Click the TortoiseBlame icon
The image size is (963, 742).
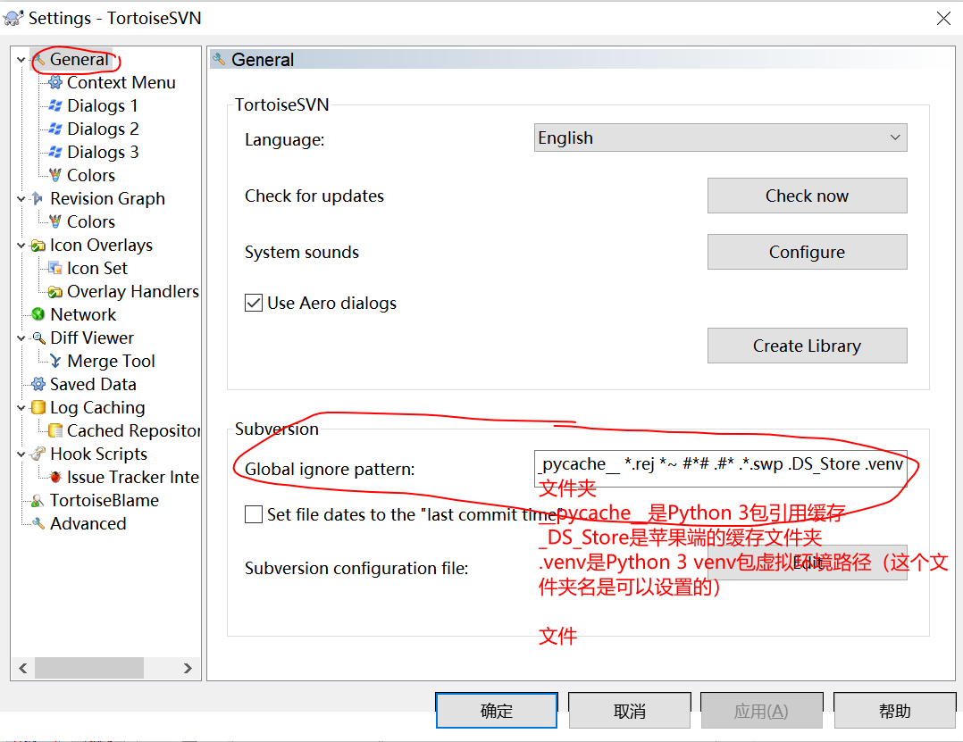pos(38,500)
